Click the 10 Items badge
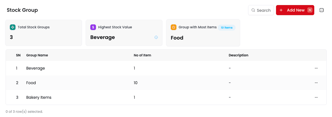This screenshot has width=332, height=117. (x=226, y=27)
